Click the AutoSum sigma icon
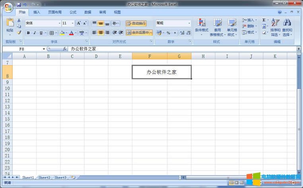 point(264,20)
